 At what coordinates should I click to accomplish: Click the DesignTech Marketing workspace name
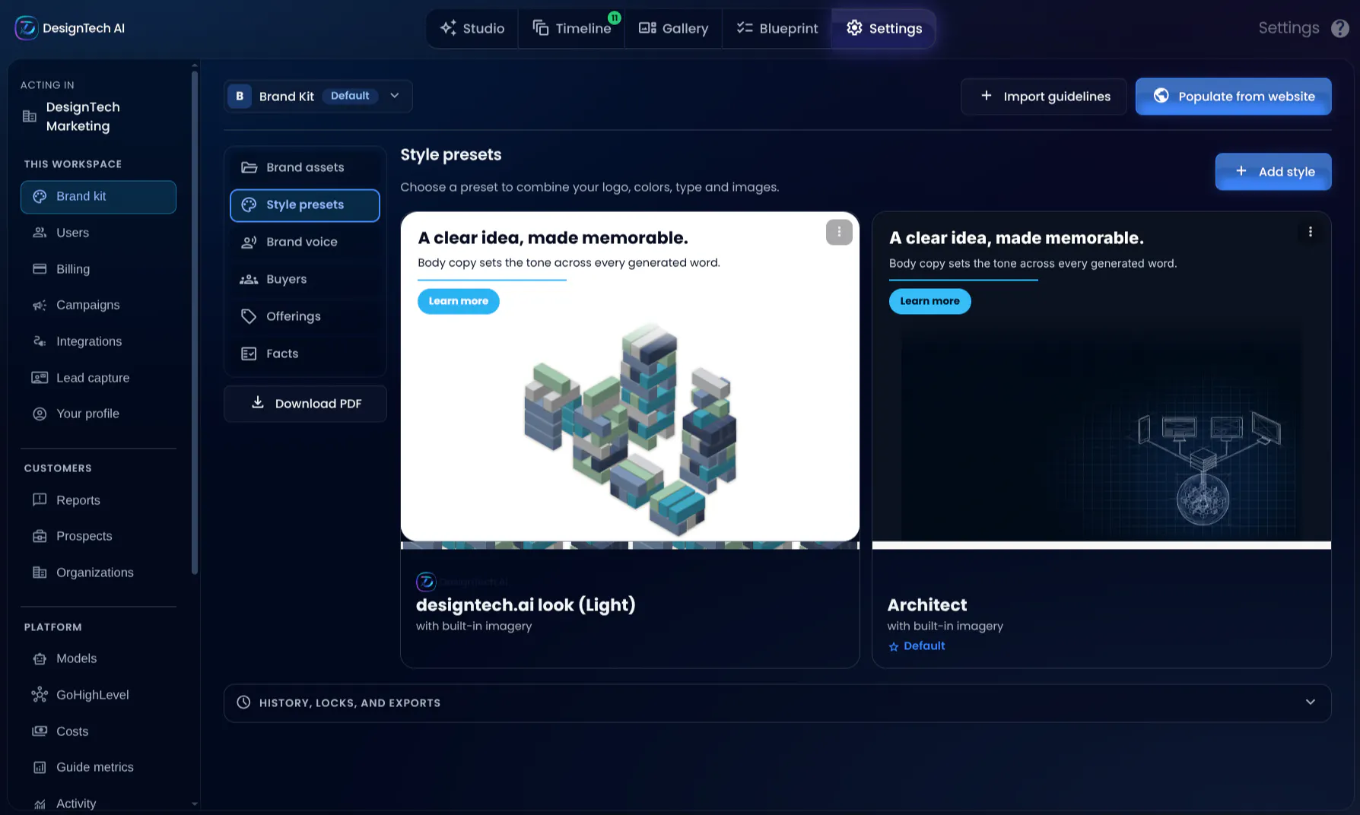(83, 116)
